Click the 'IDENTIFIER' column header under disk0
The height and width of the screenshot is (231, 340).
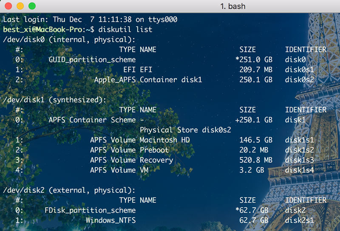(x=306, y=50)
